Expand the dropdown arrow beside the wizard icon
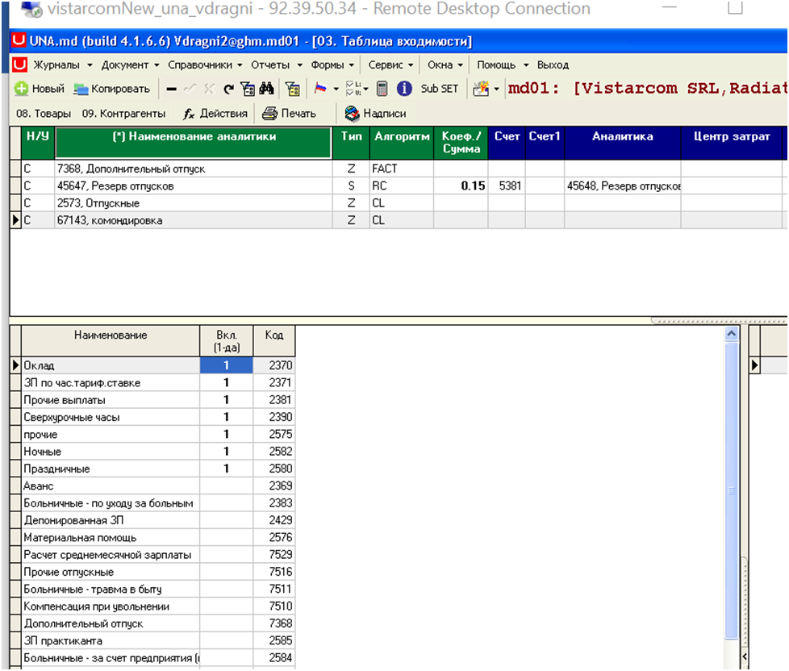Viewport: 789px width, 671px height. click(x=497, y=89)
